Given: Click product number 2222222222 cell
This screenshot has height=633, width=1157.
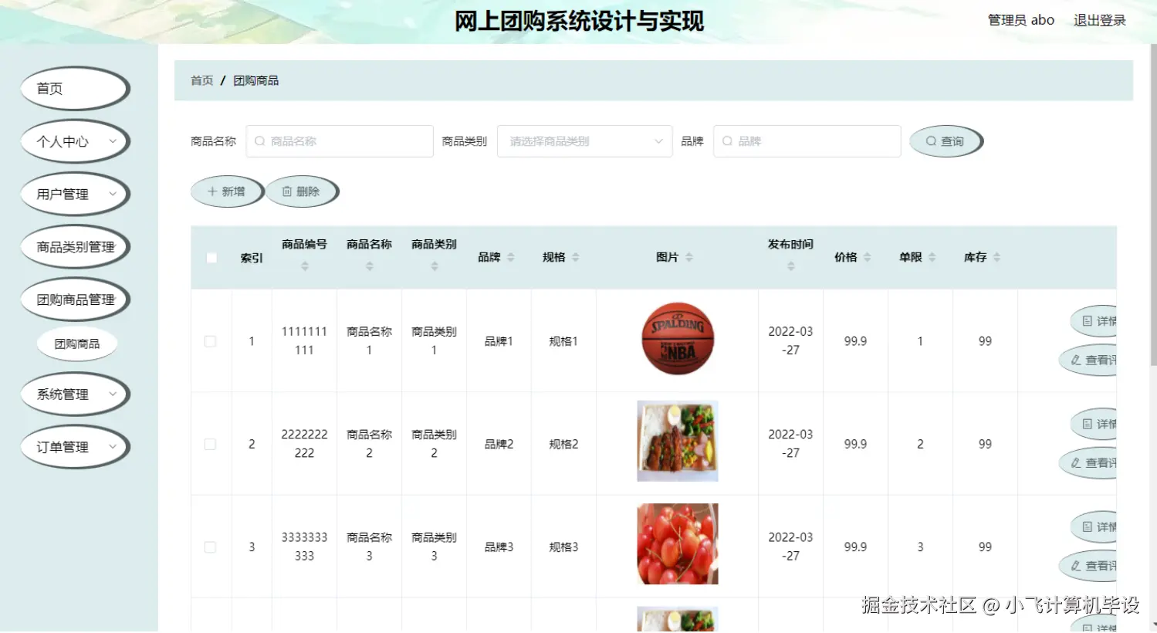Looking at the screenshot, I should [x=304, y=444].
